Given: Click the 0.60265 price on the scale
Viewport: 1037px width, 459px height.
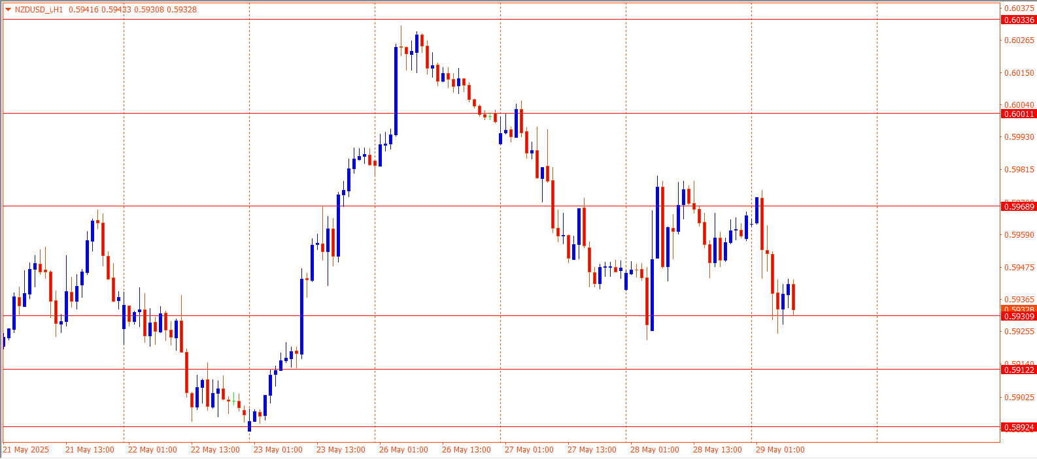Looking at the screenshot, I should pyautogui.click(x=1019, y=40).
